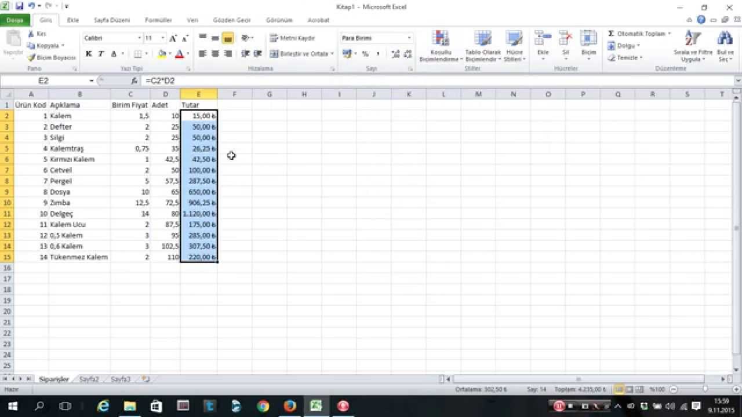Click the save icon in quick access toolbar
The image size is (742, 417).
[19, 6]
